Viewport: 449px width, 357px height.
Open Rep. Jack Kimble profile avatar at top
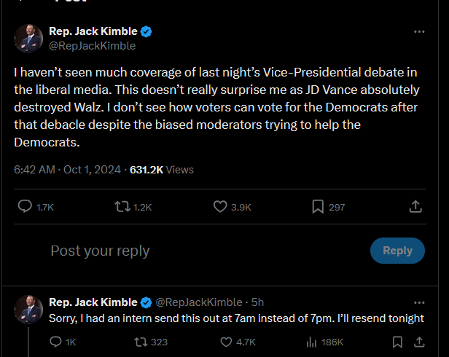click(x=28, y=39)
